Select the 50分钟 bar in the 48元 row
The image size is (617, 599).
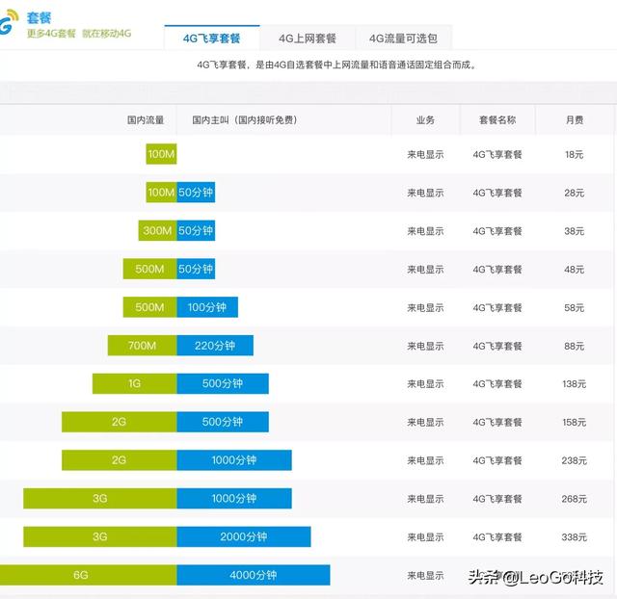(x=196, y=269)
